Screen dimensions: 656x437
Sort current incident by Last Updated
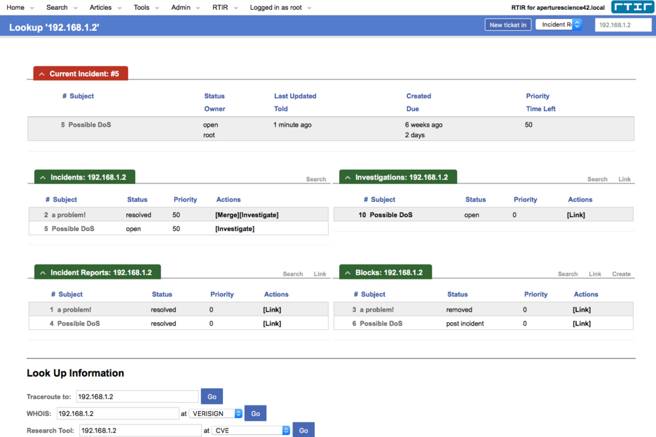[295, 96]
